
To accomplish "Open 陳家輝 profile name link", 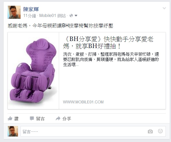I will 31,9.
